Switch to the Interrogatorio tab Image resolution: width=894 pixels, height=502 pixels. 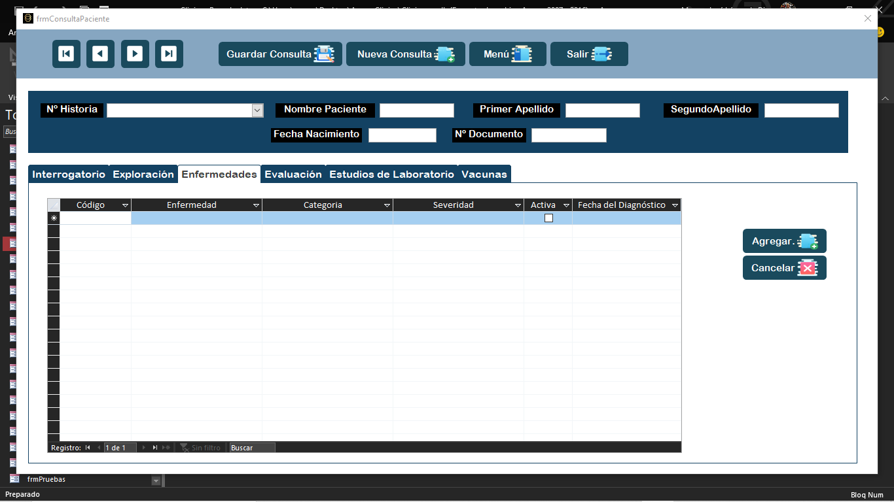tap(69, 175)
